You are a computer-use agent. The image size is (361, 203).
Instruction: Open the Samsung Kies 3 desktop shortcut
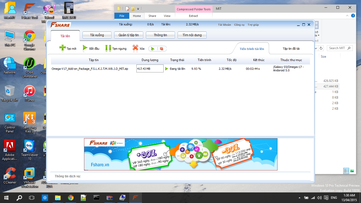30,123
